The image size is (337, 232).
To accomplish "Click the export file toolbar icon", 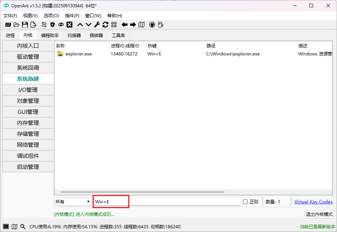I will click(x=33, y=25).
